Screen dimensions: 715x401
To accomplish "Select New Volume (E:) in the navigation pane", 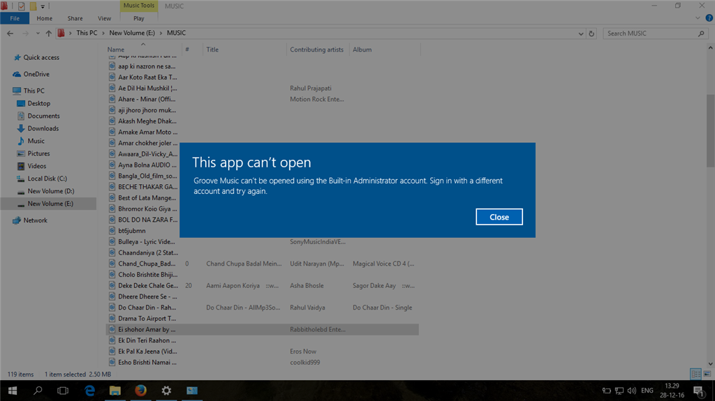I will tap(48, 204).
